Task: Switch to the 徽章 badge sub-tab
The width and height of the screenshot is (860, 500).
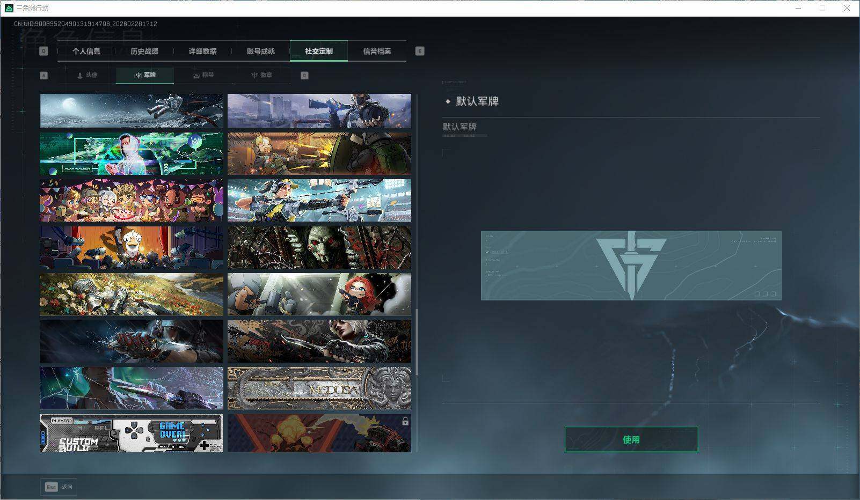Action: 261,75
